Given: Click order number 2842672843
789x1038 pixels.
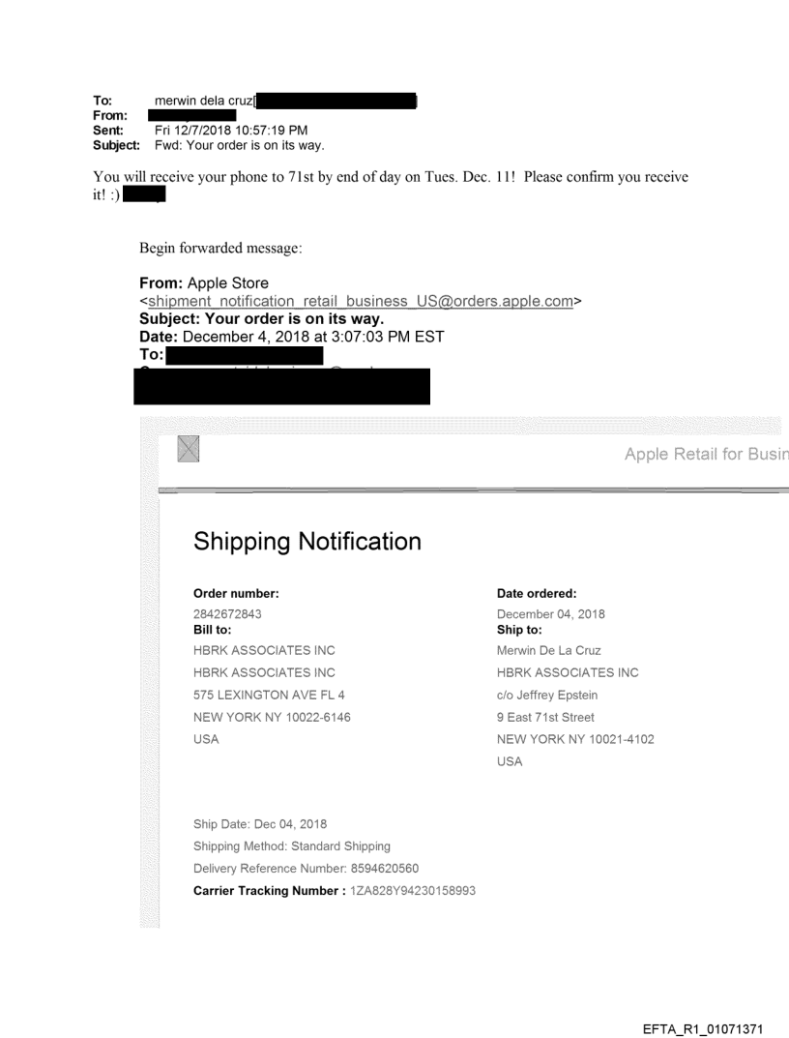Looking at the screenshot, I should click(227, 614).
